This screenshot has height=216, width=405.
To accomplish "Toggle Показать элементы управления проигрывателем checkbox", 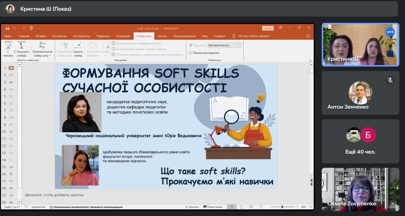I will coord(113,54).
